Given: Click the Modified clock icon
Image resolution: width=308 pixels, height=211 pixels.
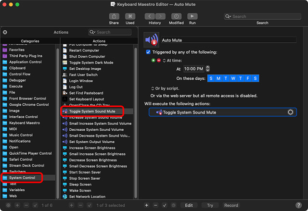Looking at the screenshot, I should (176, 16).
